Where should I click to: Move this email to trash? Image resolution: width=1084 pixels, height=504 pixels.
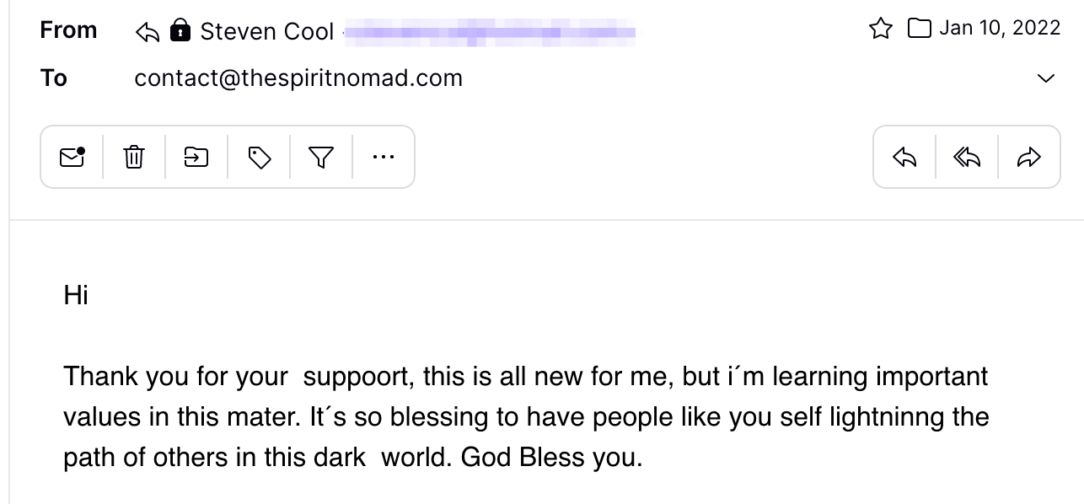pyautogui.click(x=134, y=157)
